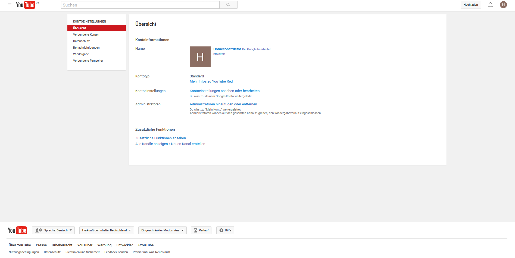Open +YouTube footer link

(x=146, y=245)
